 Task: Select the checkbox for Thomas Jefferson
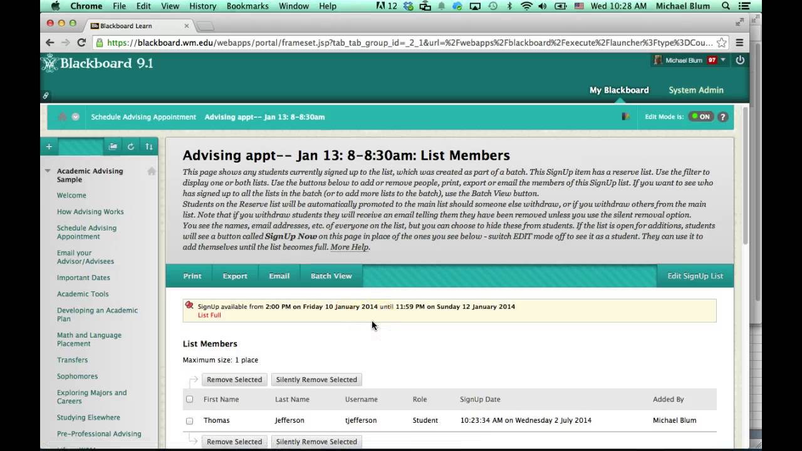189,421
